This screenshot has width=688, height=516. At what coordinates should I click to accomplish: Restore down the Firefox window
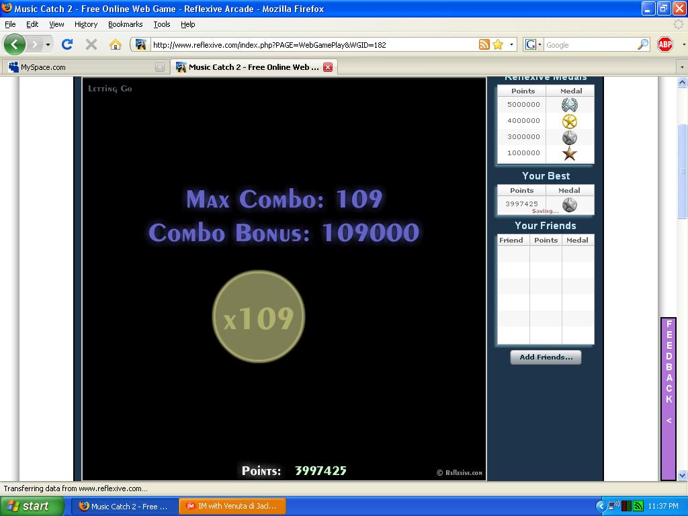tap(663, 8)
